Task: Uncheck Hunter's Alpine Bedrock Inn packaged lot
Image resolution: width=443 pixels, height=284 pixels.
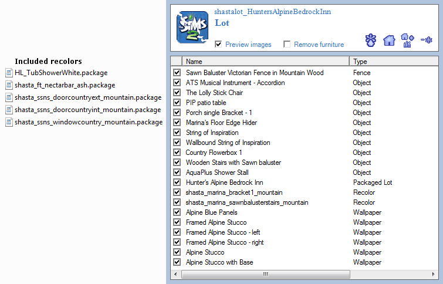Action: (x=177, y=182)
